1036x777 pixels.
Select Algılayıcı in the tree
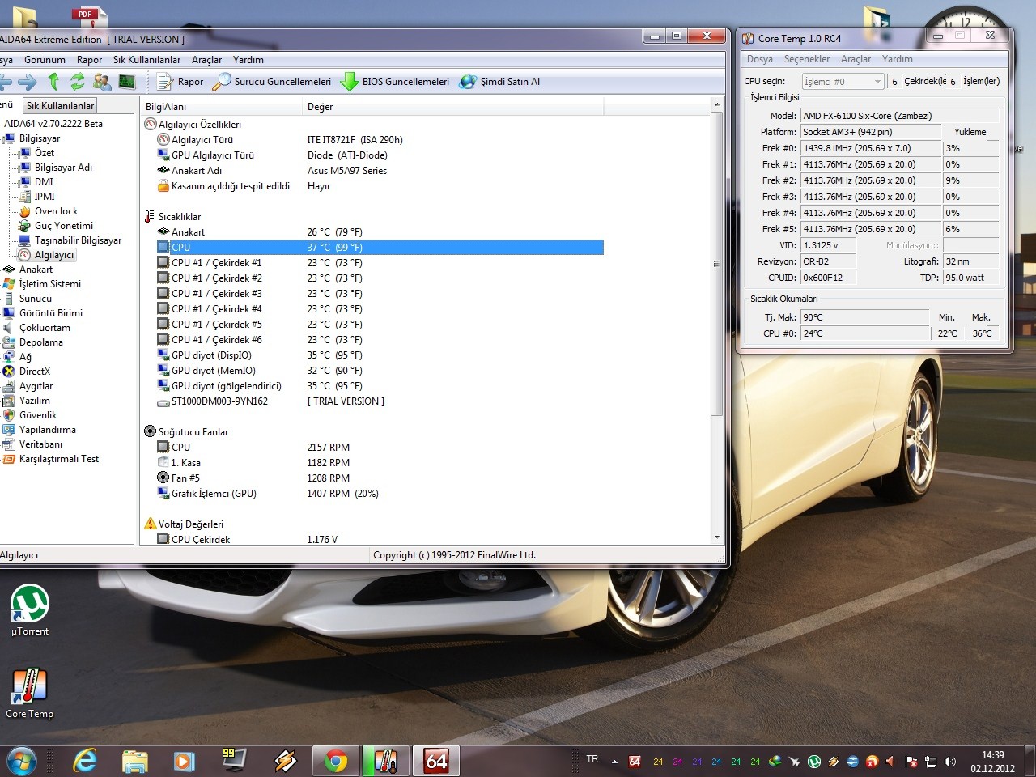click(x=53, y=255)
